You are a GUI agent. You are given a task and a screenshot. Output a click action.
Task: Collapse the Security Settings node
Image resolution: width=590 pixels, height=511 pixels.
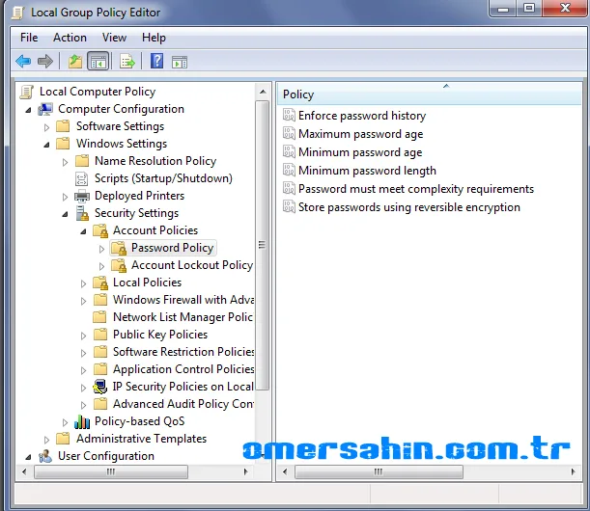coord(65,214)
